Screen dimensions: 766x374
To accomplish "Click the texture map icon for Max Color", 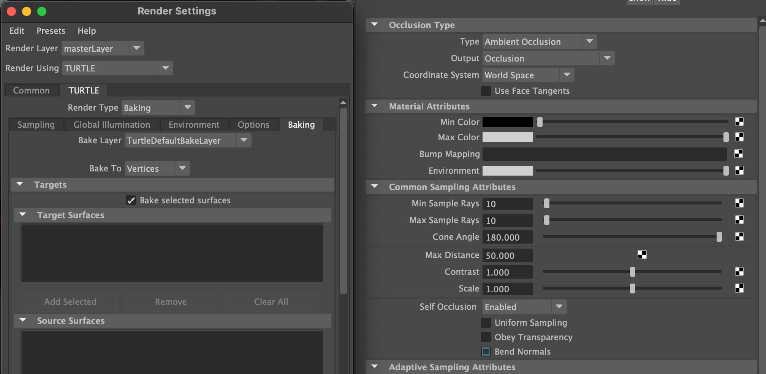I will pyautogui.click(x=739, y=137).
